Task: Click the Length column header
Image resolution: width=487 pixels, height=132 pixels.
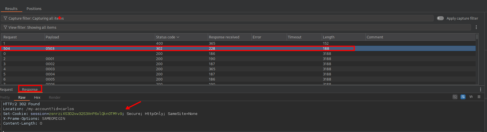Action: pyautogui.click(x=329, y=37)
